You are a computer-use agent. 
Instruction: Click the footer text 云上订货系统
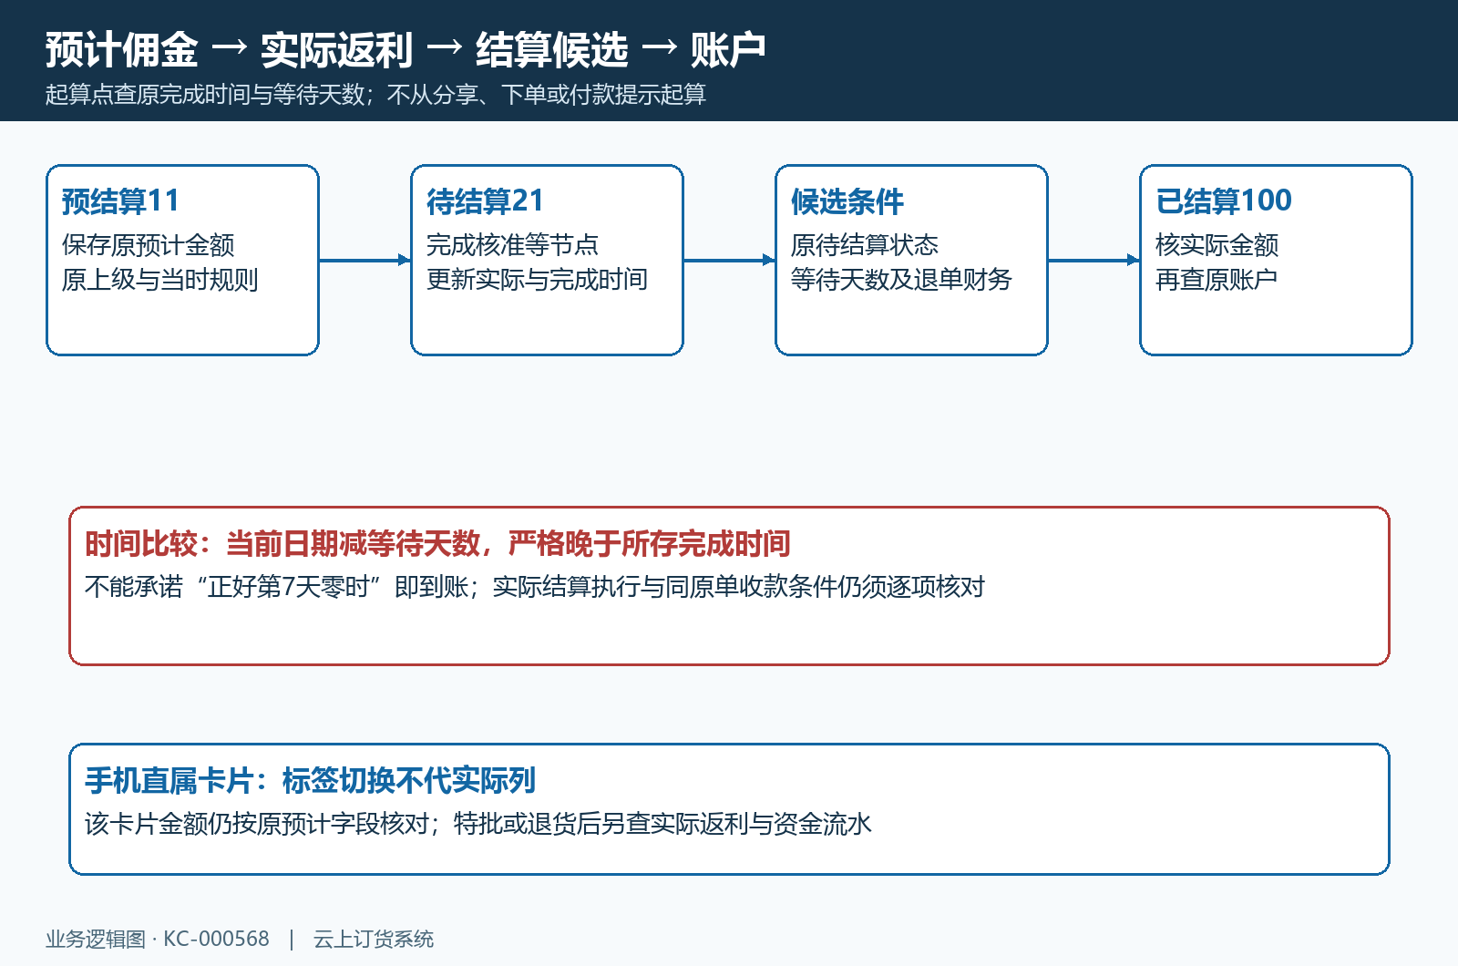point(374,940)
